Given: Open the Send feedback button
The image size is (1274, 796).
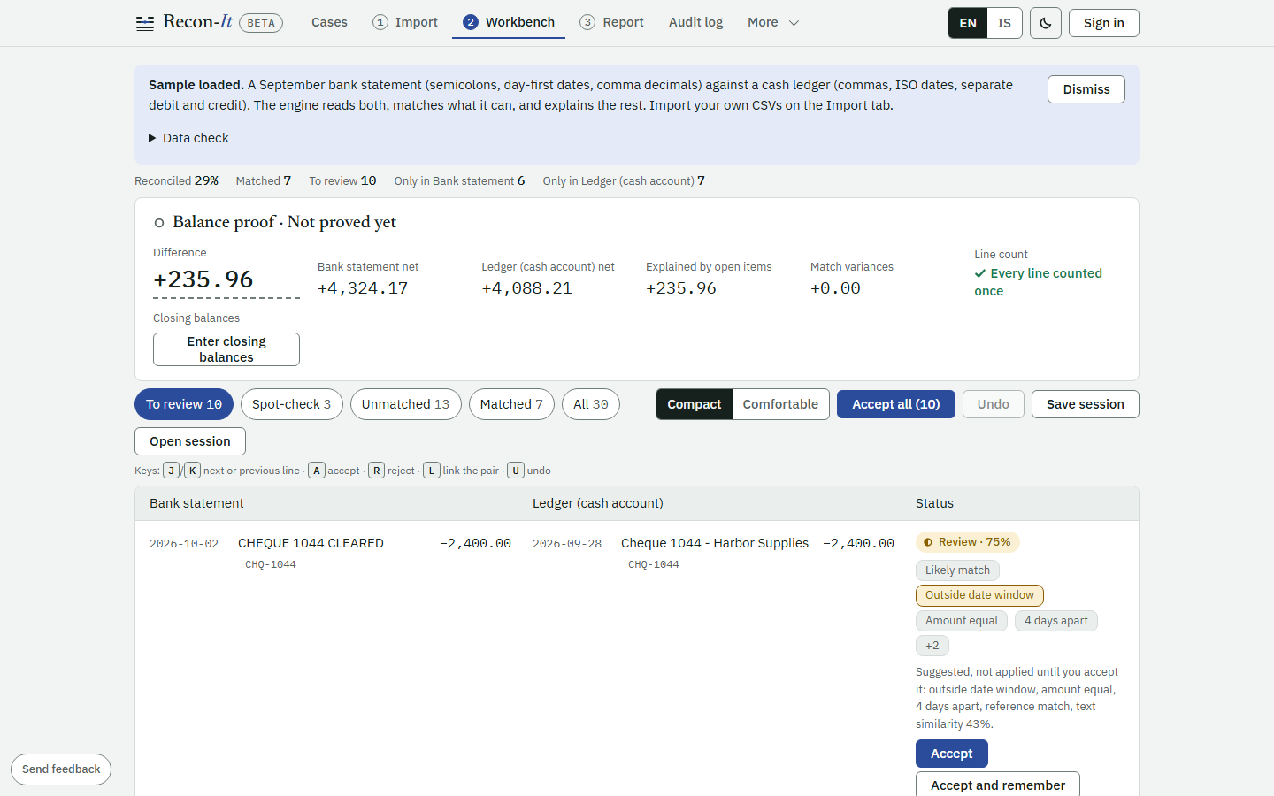Looking at the screenshot, I should point(61,769).
